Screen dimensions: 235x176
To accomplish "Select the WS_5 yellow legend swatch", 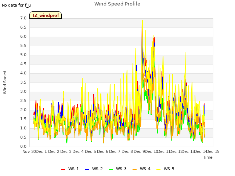I will pyautogui.click(x=158, y=169).
